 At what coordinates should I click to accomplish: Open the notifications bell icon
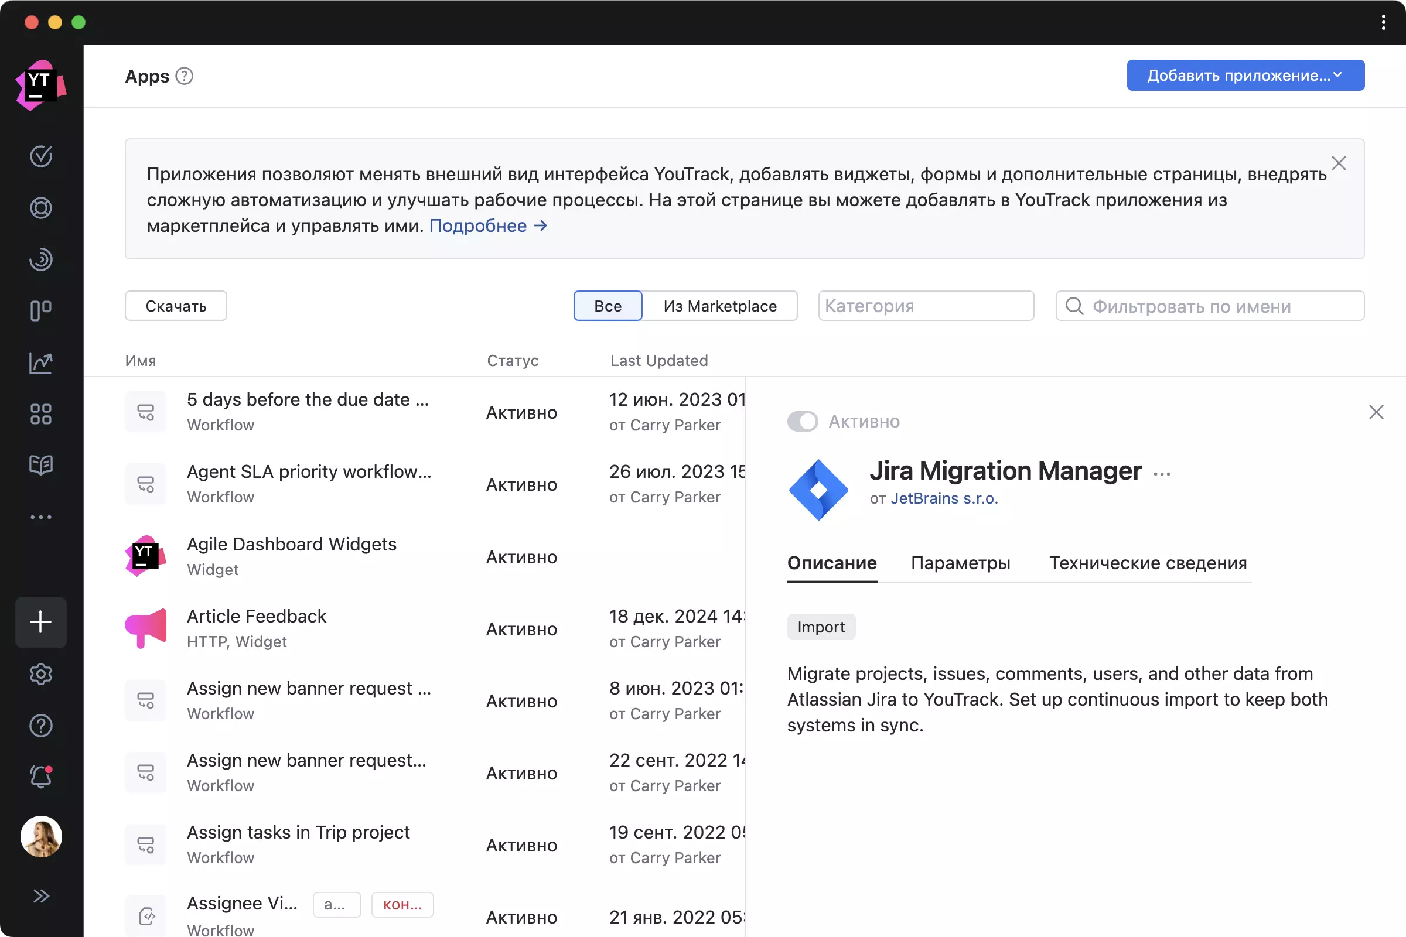40,777
